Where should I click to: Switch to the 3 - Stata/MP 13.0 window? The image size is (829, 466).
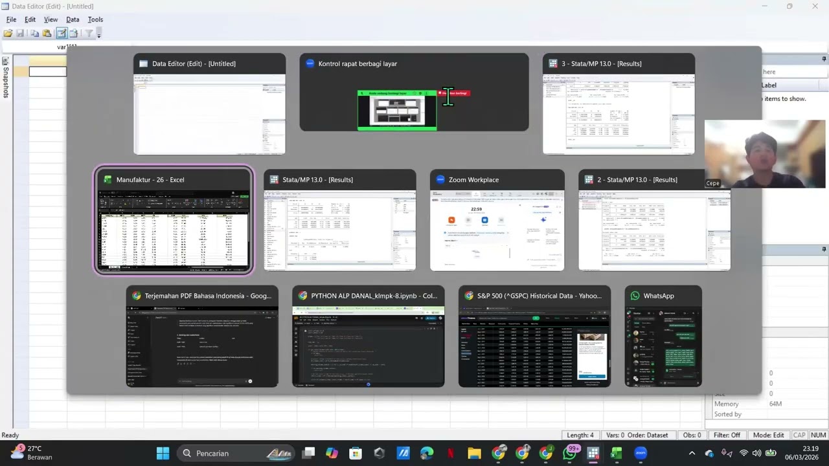(619, 104)
